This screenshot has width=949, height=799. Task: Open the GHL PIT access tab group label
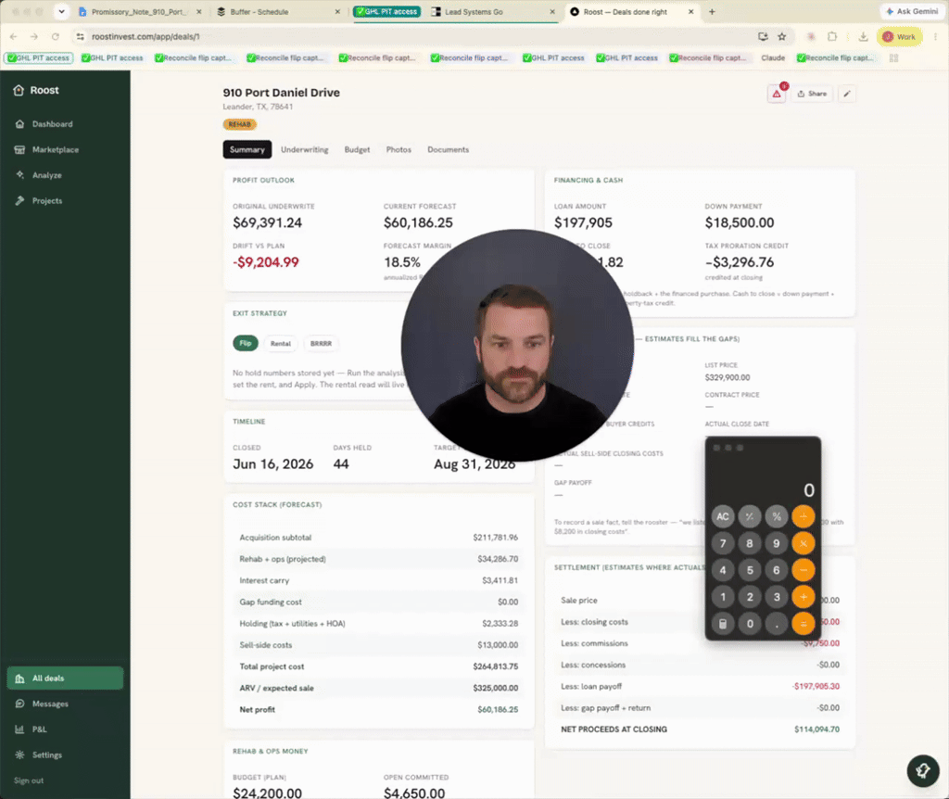point(387,11)
